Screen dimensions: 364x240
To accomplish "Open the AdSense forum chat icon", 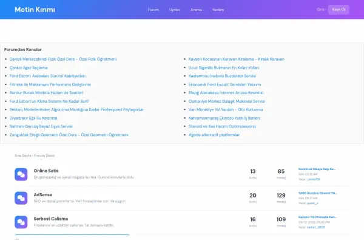I will [x=21, y=198].
